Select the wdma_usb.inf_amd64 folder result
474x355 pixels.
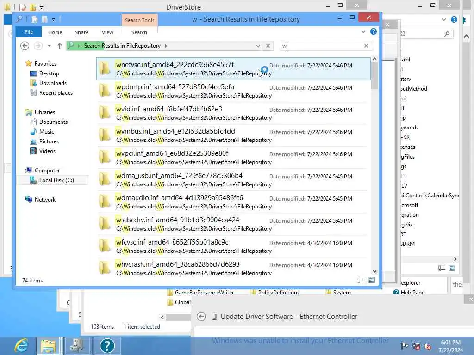point(233,180)
